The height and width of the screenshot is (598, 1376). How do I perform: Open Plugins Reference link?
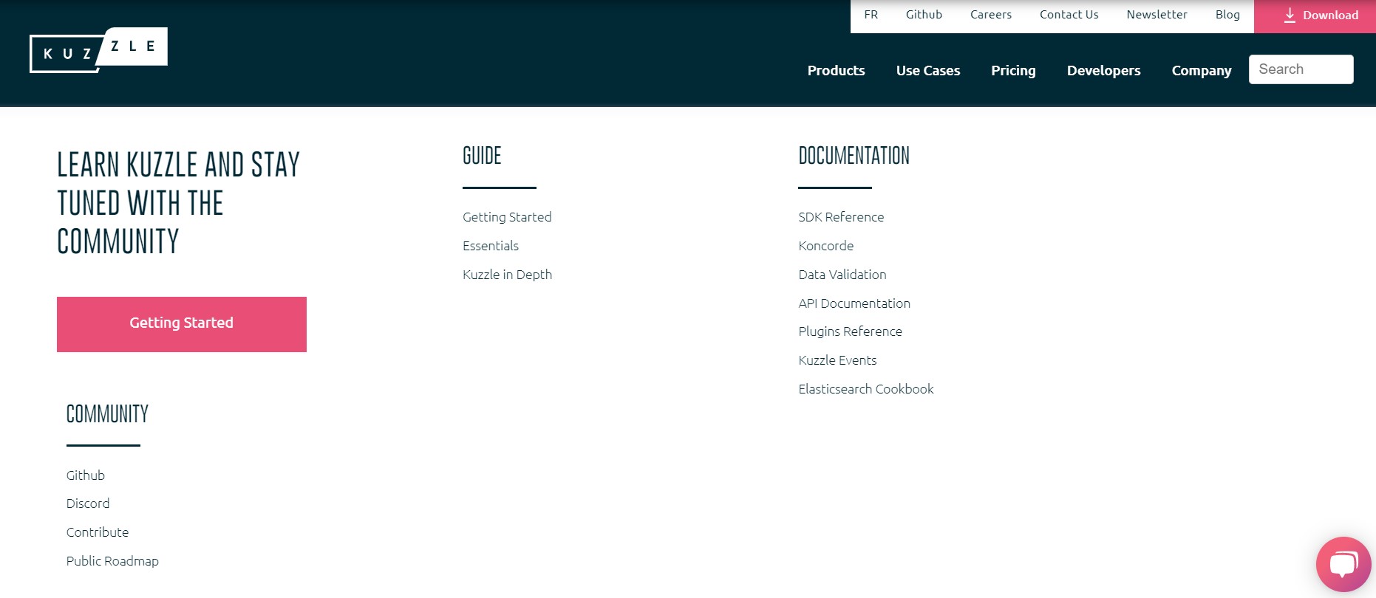pos(850,331)
